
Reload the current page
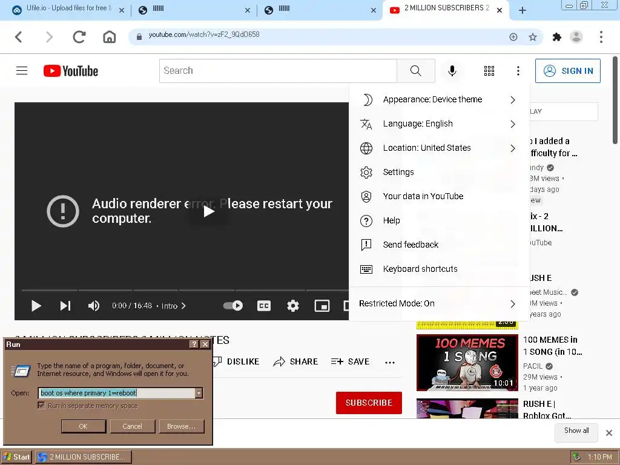tap(79, 37)
